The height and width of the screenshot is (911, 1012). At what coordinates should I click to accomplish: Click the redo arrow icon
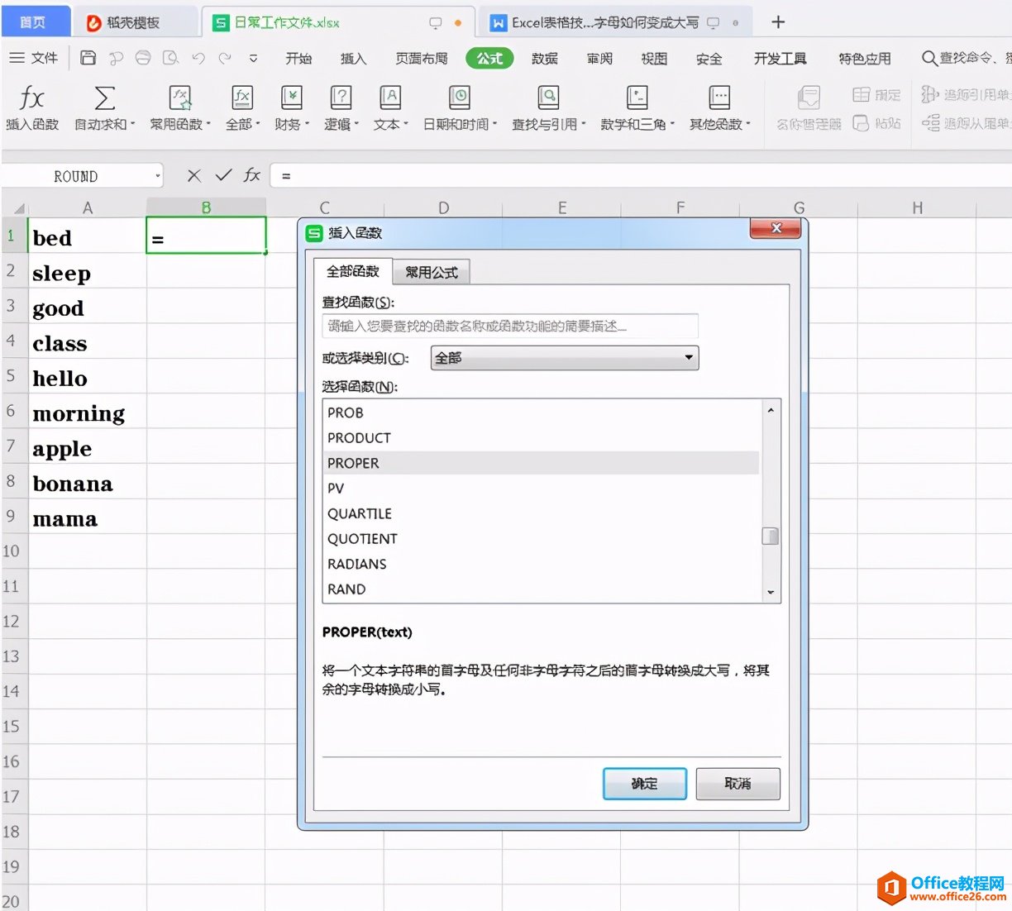225,58
